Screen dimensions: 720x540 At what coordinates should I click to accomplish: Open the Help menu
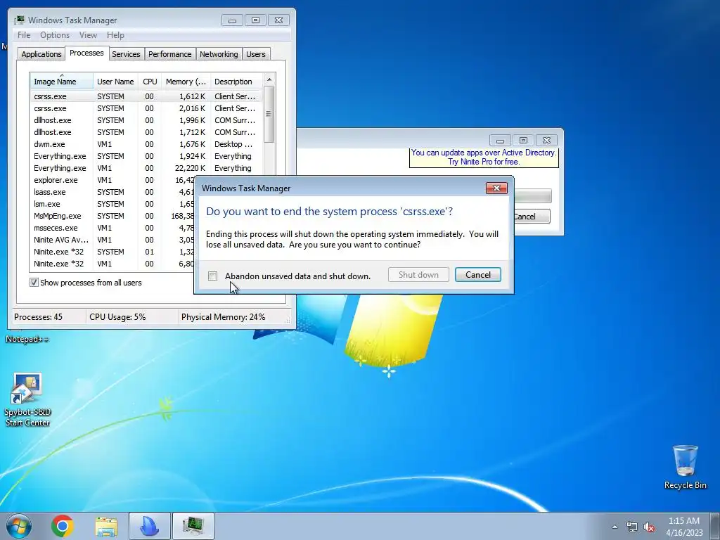[115, 35]
